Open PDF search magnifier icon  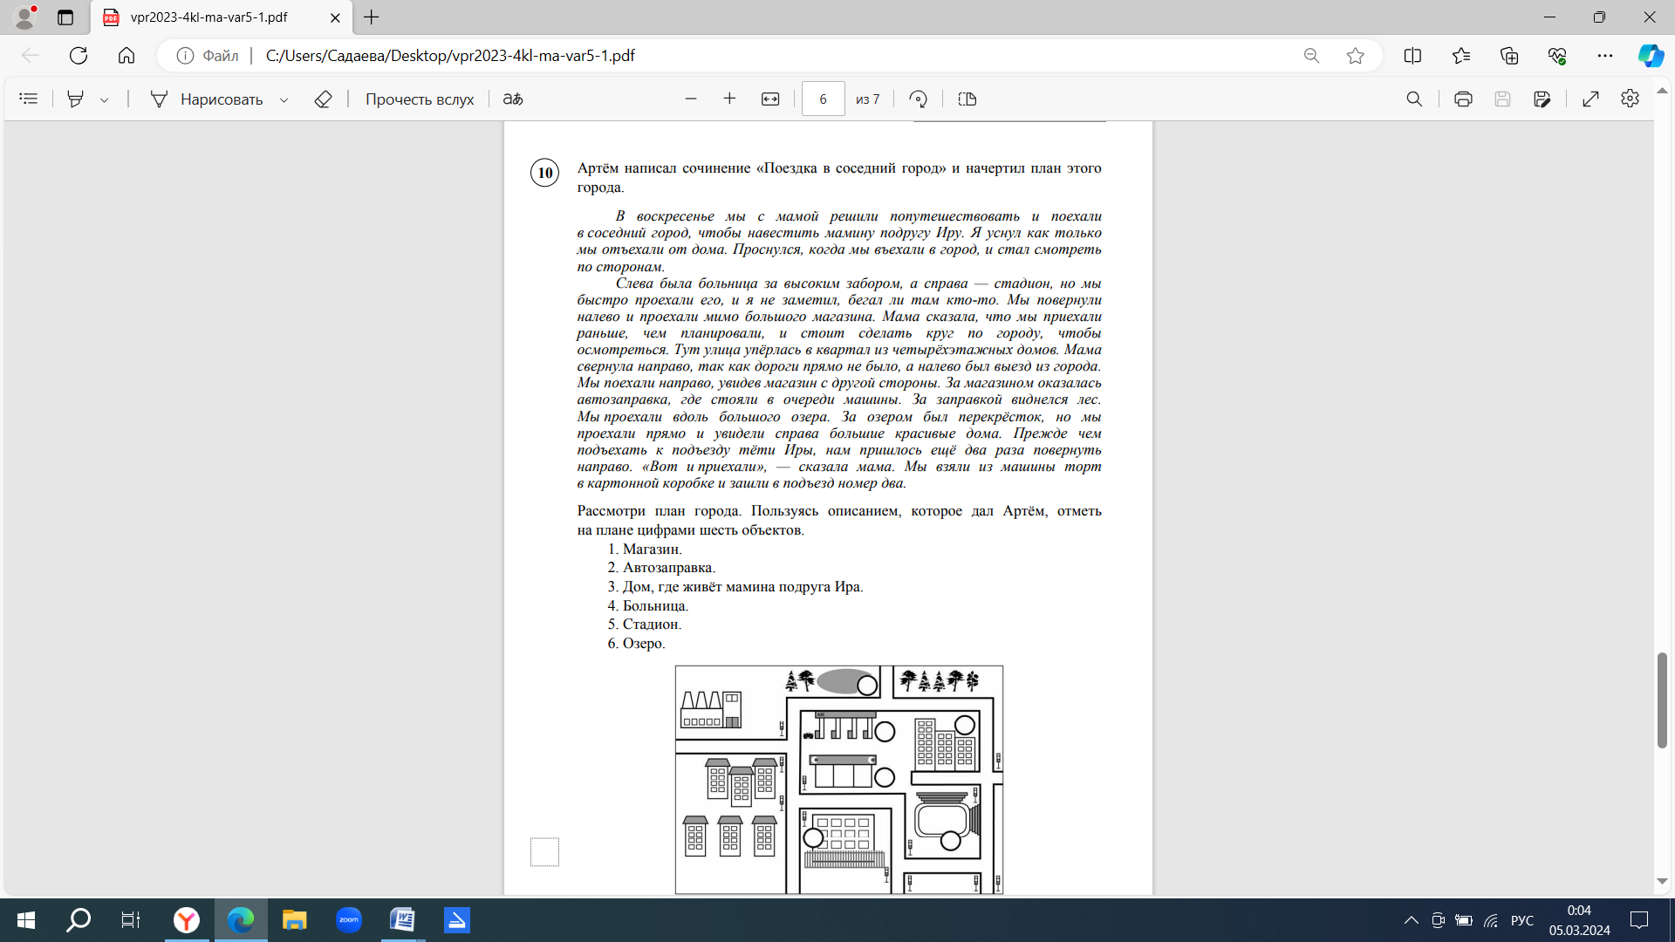1414,99
